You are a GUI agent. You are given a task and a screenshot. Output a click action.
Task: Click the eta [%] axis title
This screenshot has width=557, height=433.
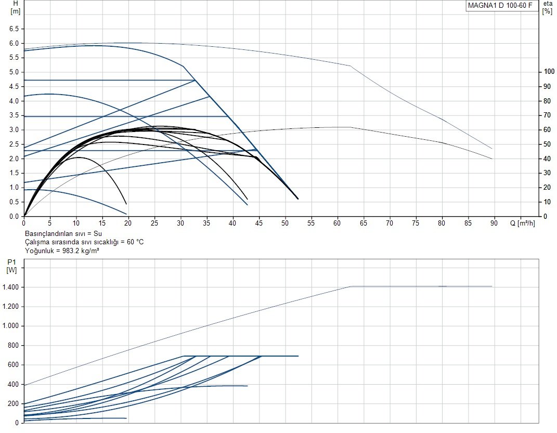[x=548, y=7]
